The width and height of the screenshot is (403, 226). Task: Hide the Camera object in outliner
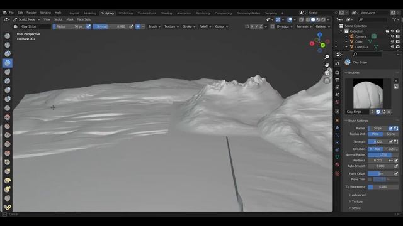(392, 36)
